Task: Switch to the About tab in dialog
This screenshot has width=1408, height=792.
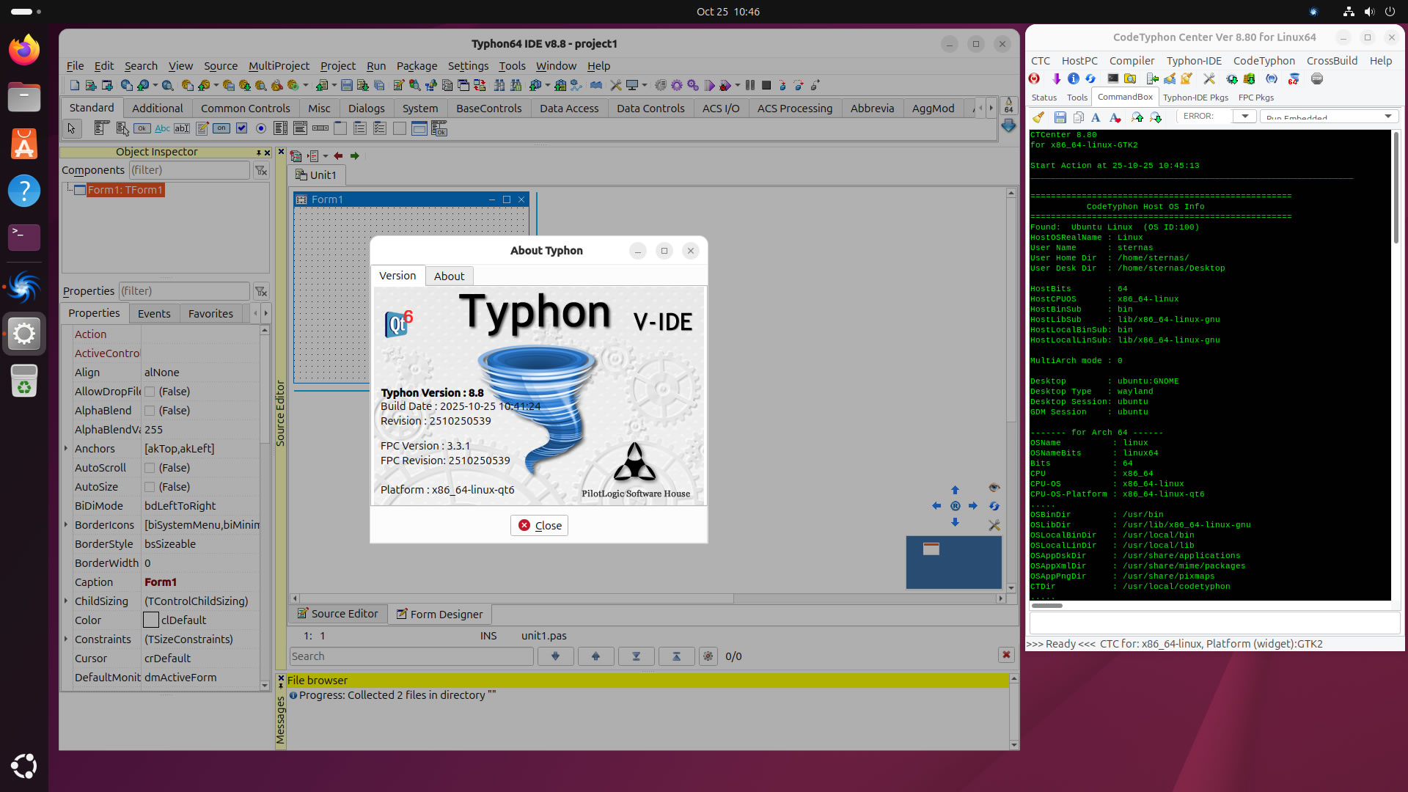Action: (x=449, y=276)
